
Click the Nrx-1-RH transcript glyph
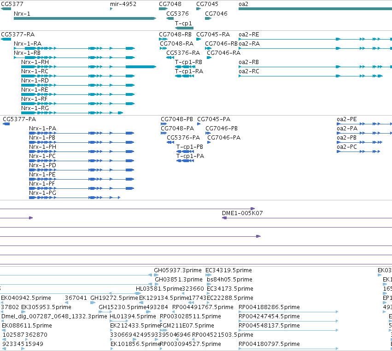tap(89, 67)
